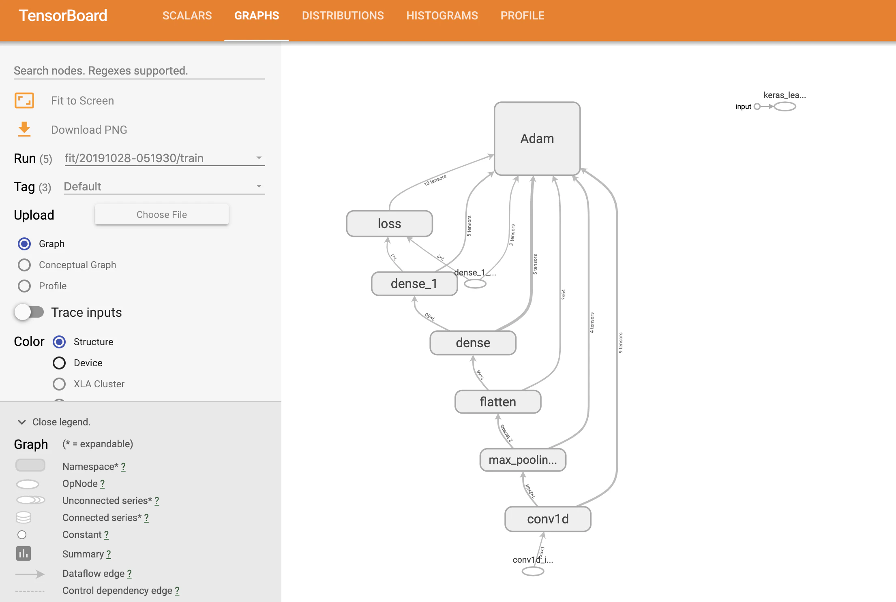The width and height of the screenshot is (896, 602).
Task: Select the dense namespace node
Action: click(x=473, y=343)
